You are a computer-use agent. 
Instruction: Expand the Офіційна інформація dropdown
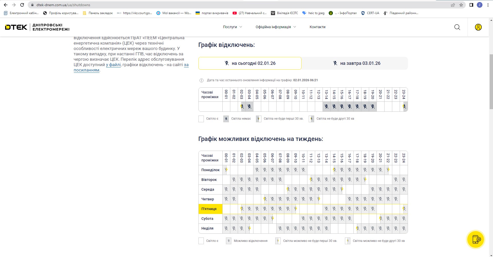(x=276, y=27)
